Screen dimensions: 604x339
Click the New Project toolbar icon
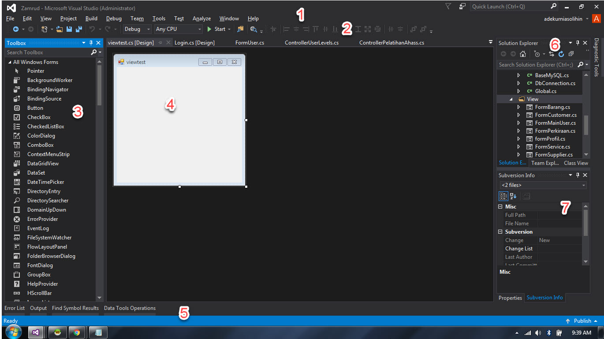(44, 29)
